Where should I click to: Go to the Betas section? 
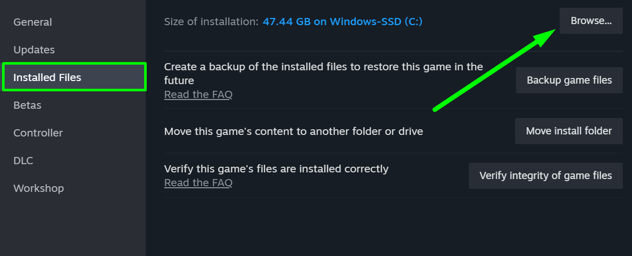click(27, 105)
